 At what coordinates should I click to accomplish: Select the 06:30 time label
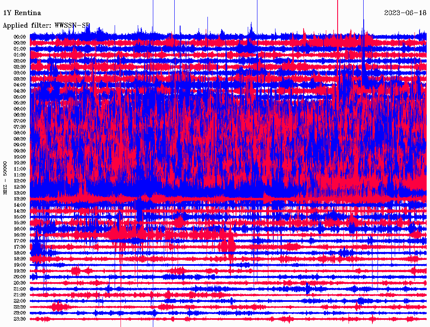(20, 115)
